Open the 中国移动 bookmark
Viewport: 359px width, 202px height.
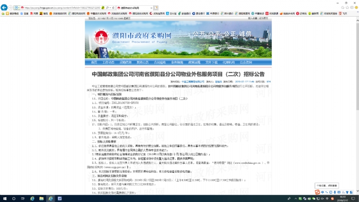click(x=258, y=13)
